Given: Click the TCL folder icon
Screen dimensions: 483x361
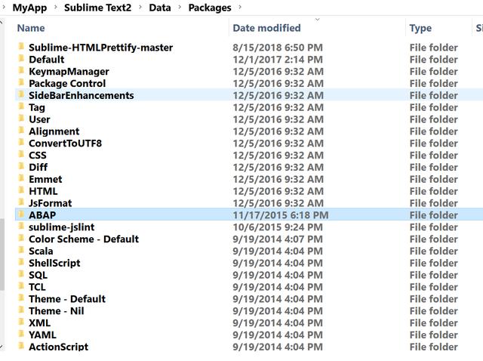Looking at the screenshot, I should click(21, 286).
